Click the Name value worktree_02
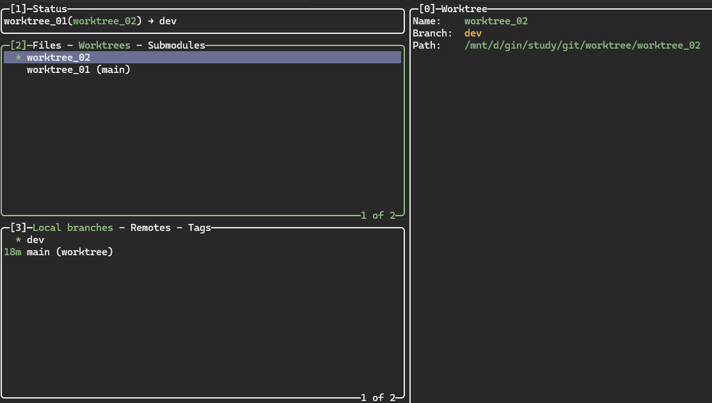Screen dimensions: 712x403 (x=496, y=21)
